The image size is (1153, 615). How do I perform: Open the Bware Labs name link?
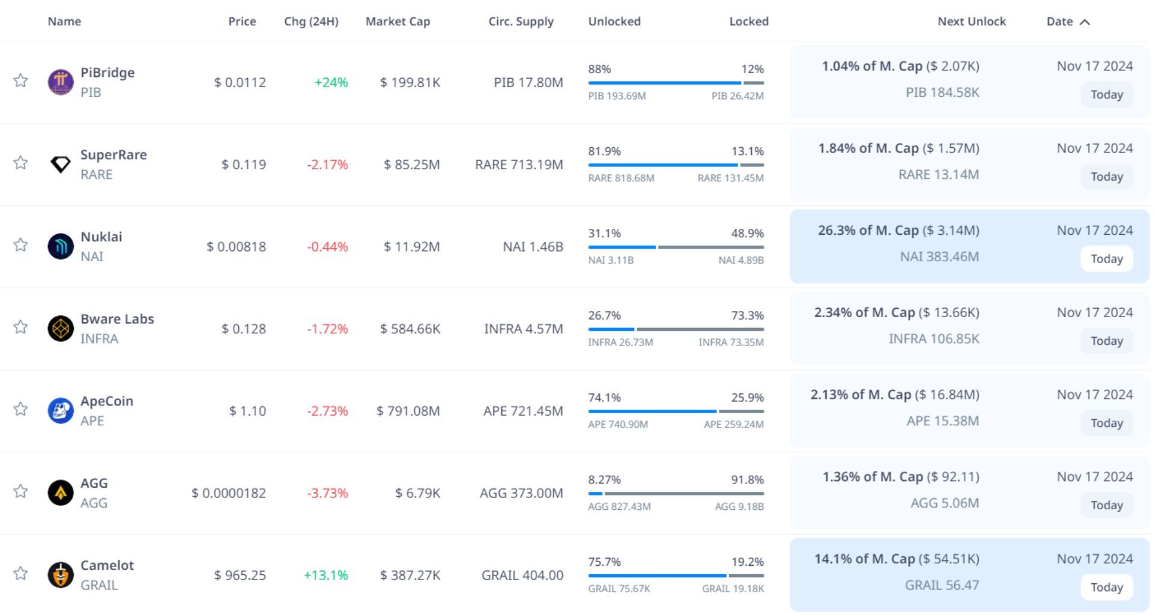tap(117, 319)
